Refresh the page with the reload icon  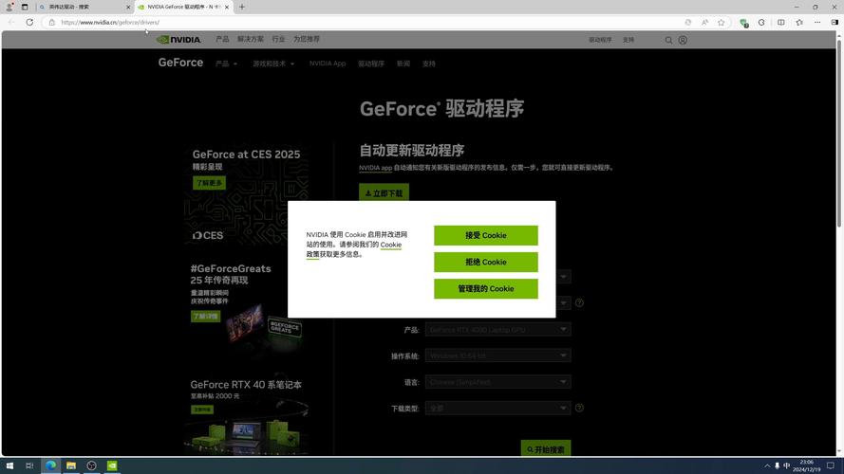29,22
